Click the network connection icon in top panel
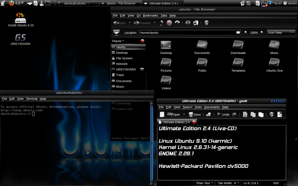The width and height of the screenshot is (298, 186). pos(264,3)
